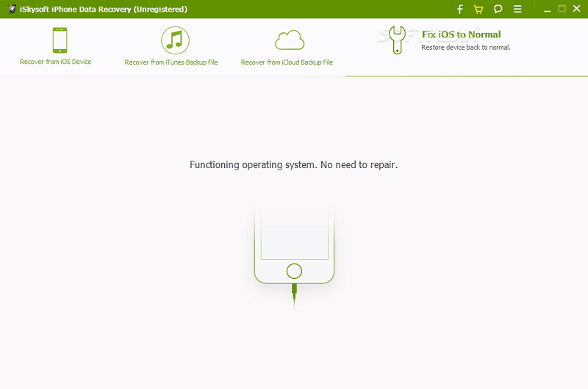Select the Fix iOS to Normal heading
The height and width of the screenshot is (389, 588).
[x=461, y=34]
